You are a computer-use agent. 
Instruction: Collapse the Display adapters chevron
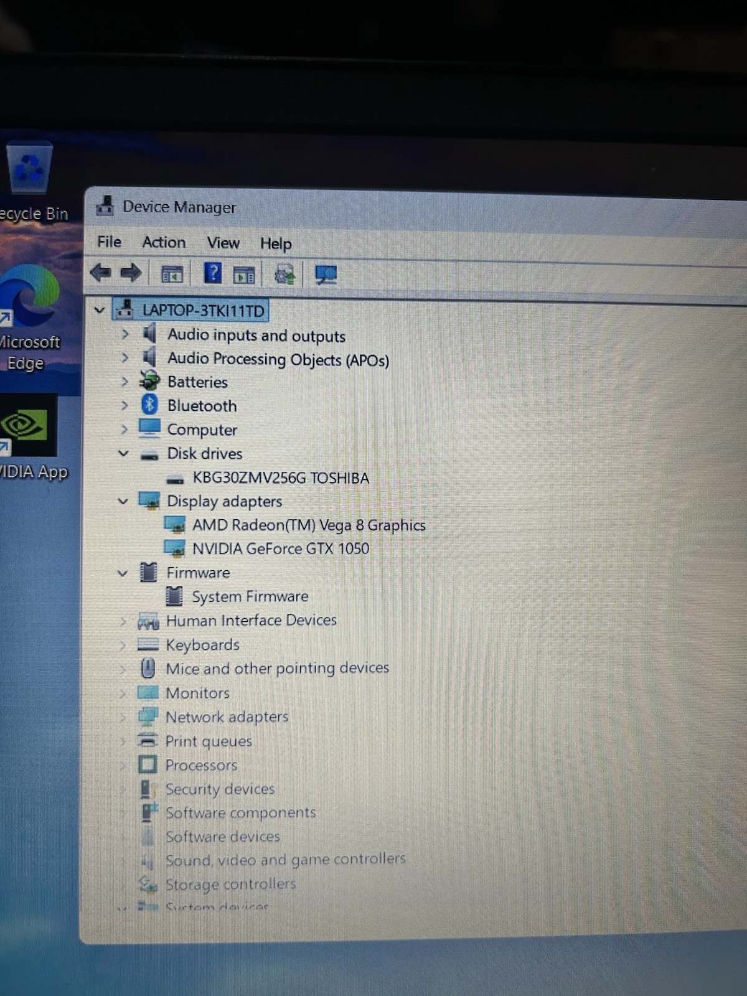pos(123,500)
